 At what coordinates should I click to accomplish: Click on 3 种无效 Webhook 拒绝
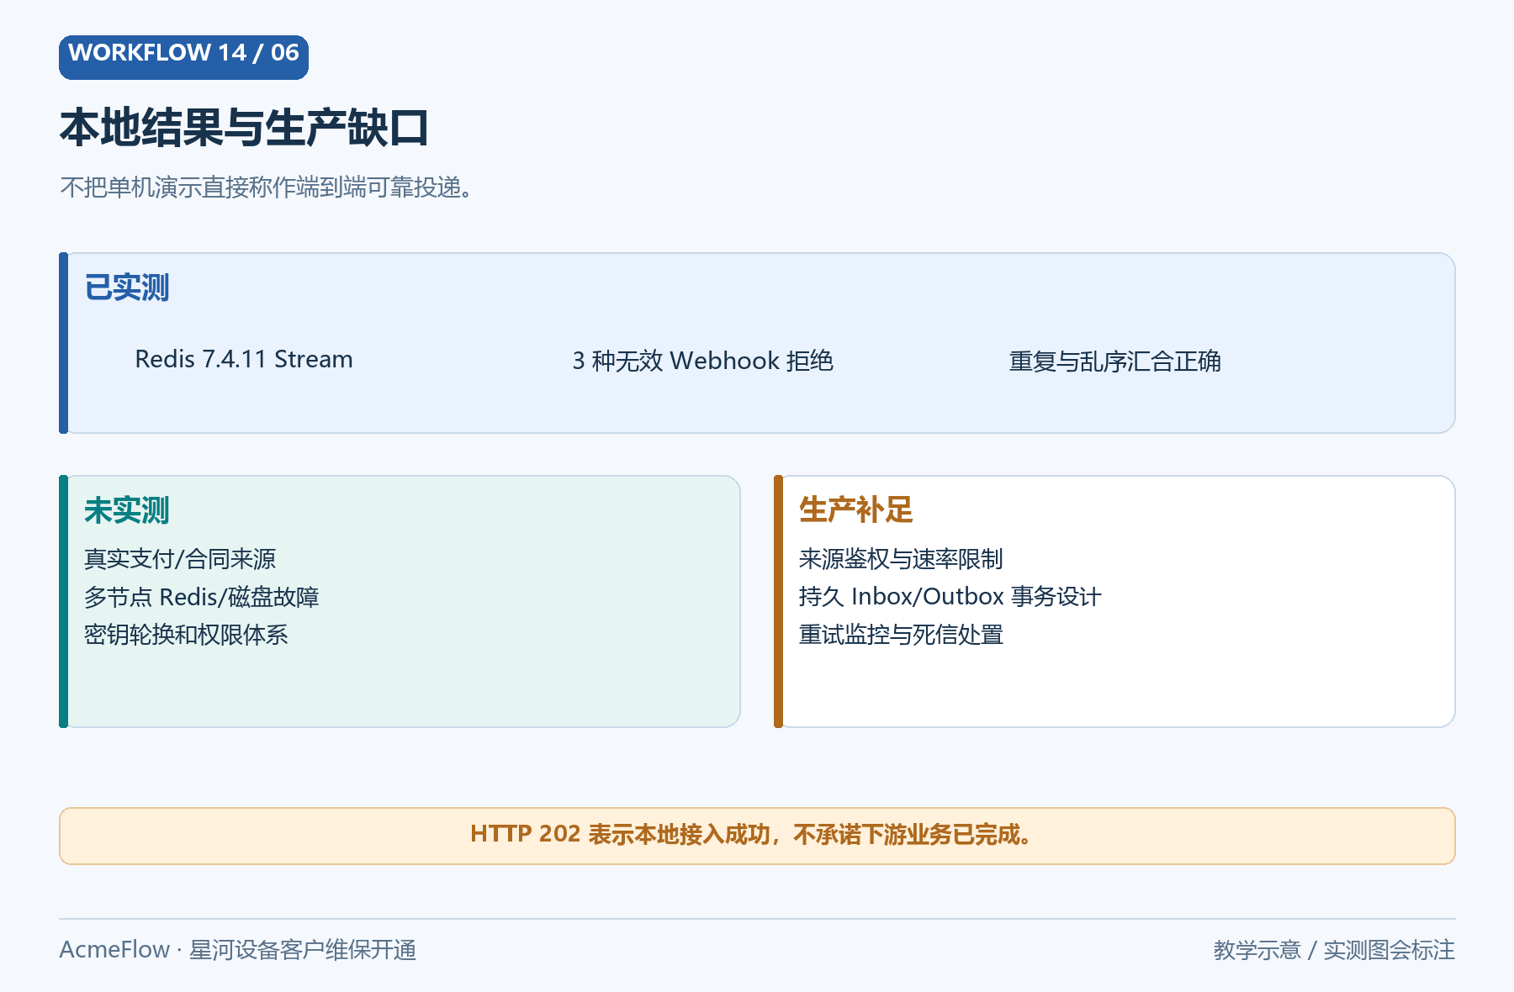pyautogui.click(x=703, y=361)
